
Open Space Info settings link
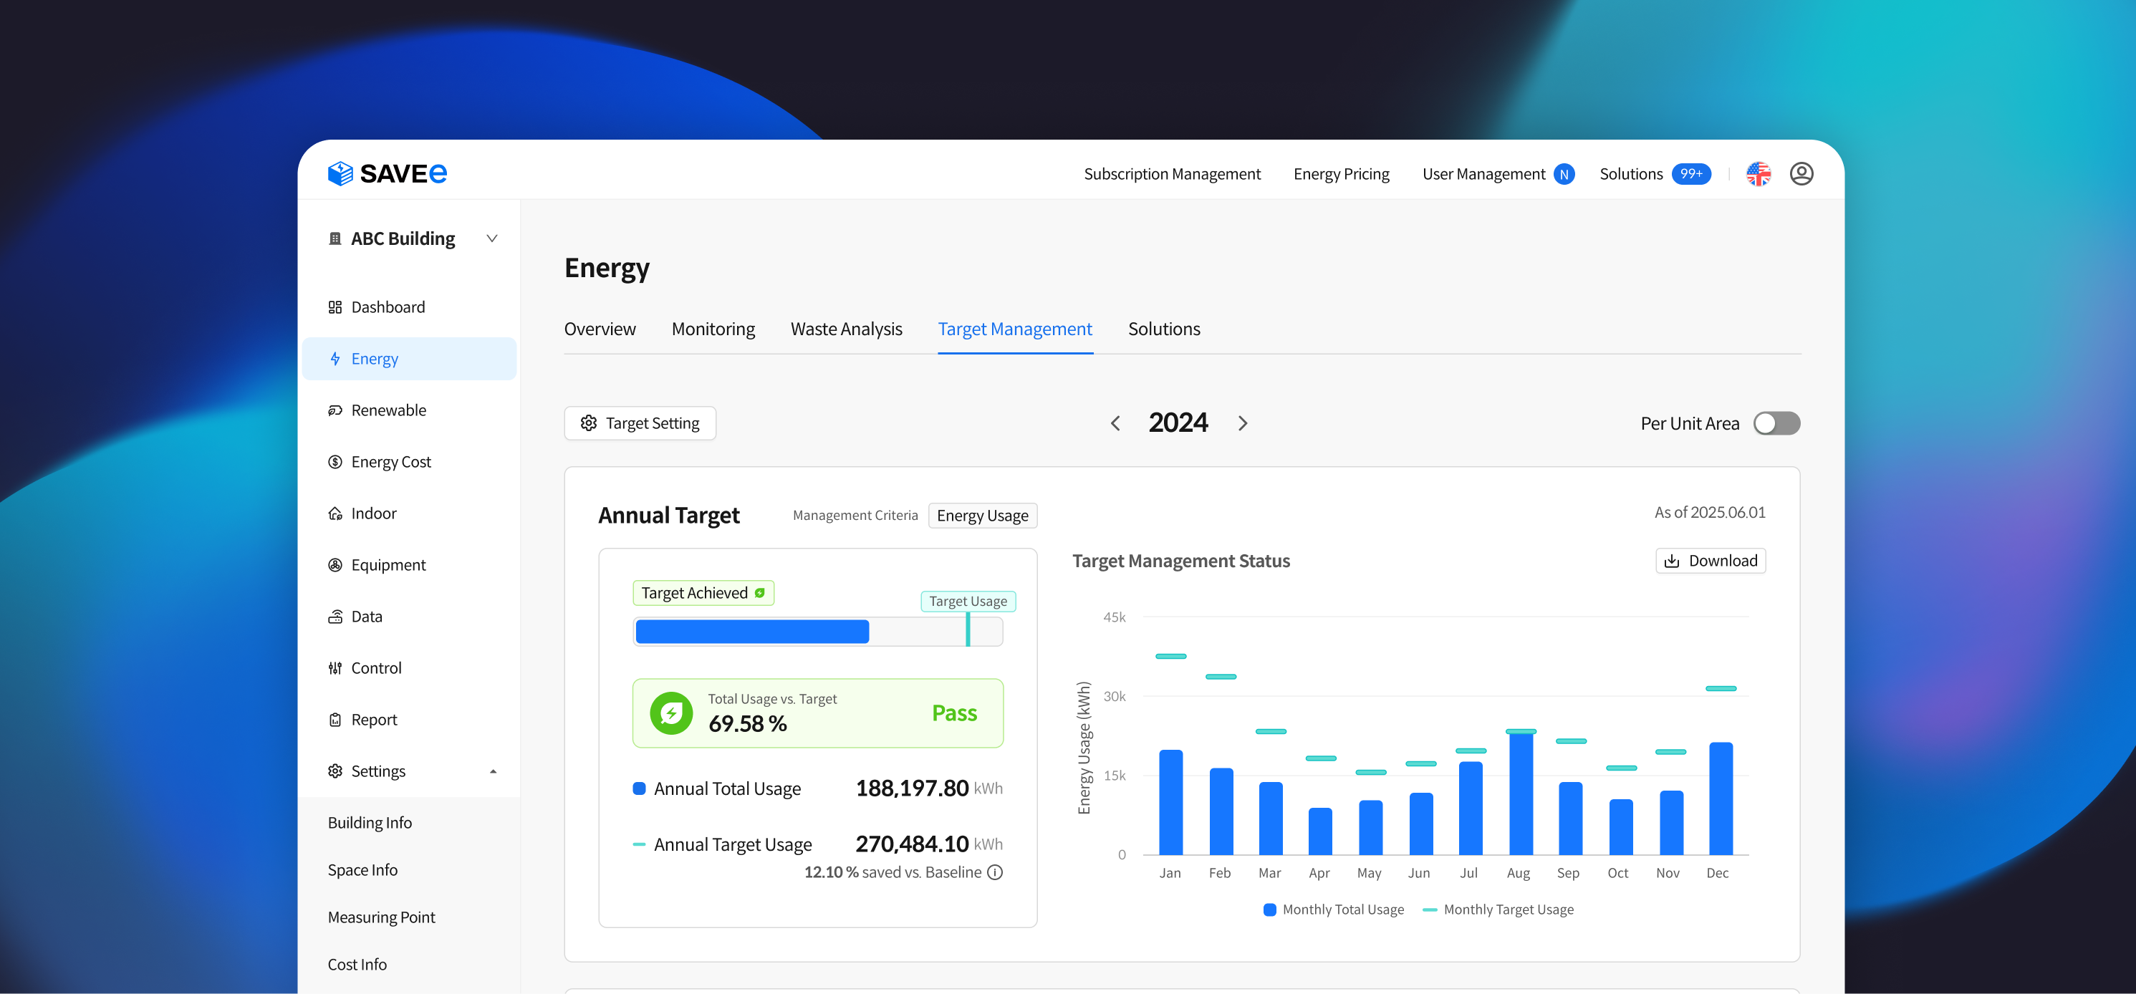click(362, 871)
